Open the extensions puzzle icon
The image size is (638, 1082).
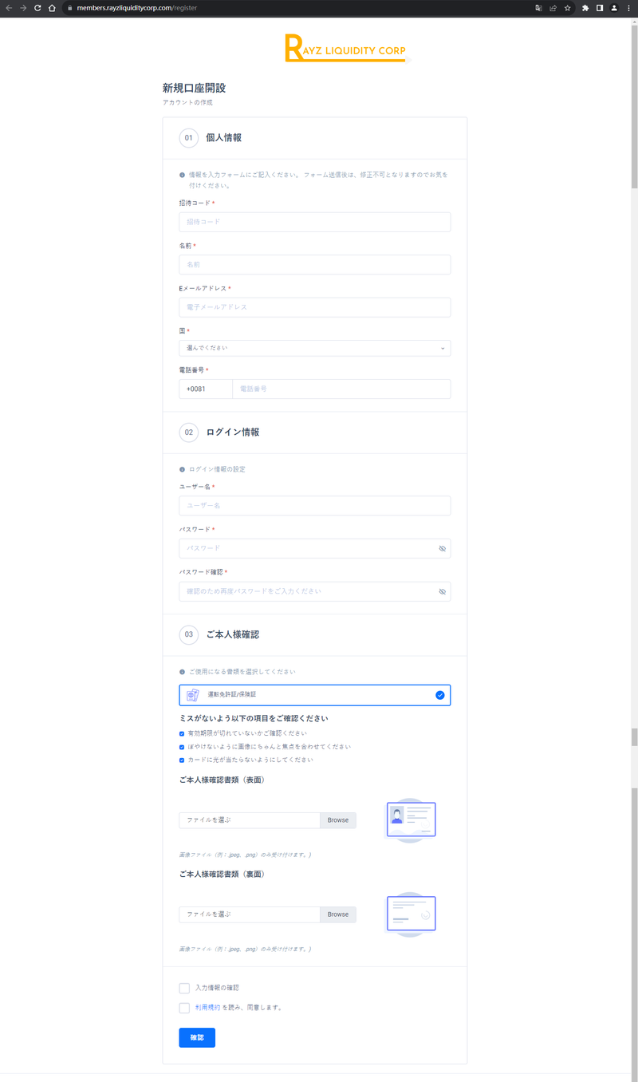tap(585, 8)
